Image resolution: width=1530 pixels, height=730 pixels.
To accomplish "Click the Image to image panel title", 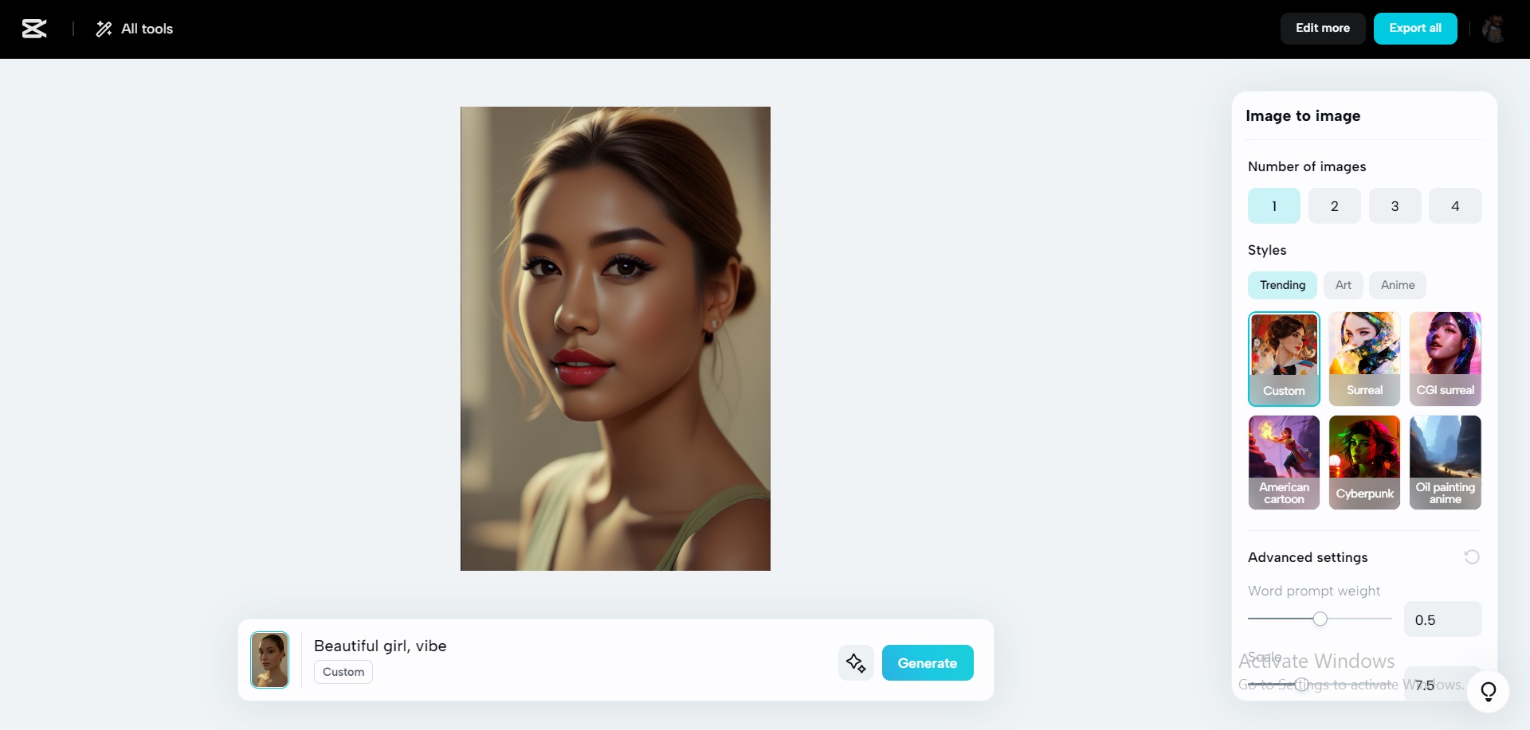I will tap(1303, 116).
